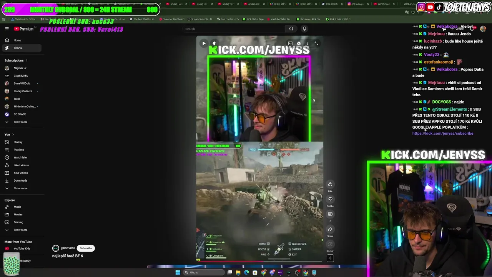Subscribe to @DOCYOSS channel
Image resolution: width=492 pixels, height=277 pixels.
click(86, 249)
